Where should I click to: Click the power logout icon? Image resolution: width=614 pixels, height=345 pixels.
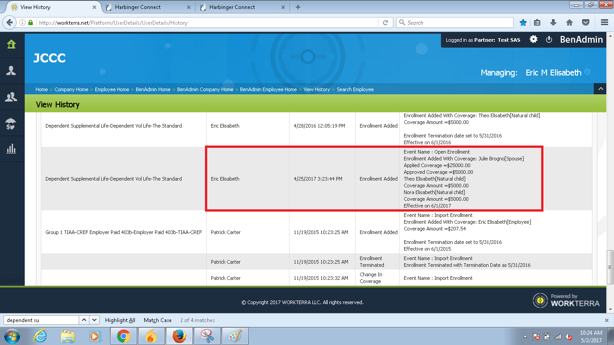[x=549, y=40]
